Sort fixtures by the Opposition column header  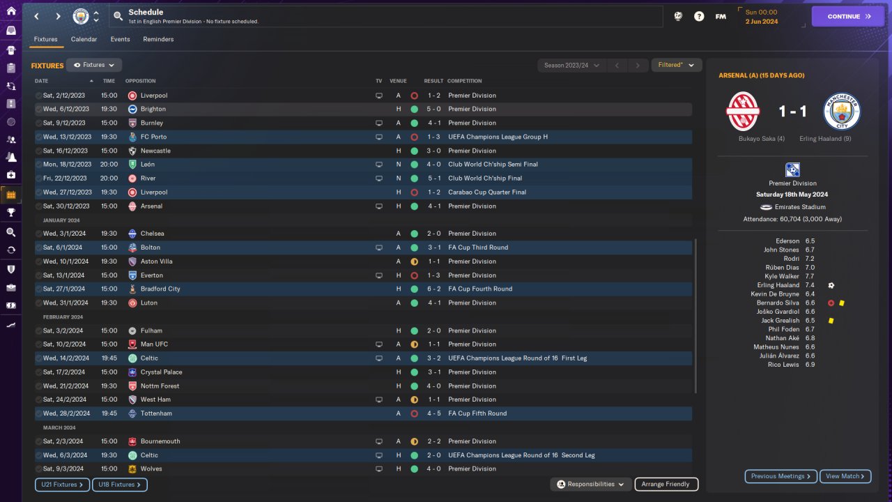pos(141,81)
